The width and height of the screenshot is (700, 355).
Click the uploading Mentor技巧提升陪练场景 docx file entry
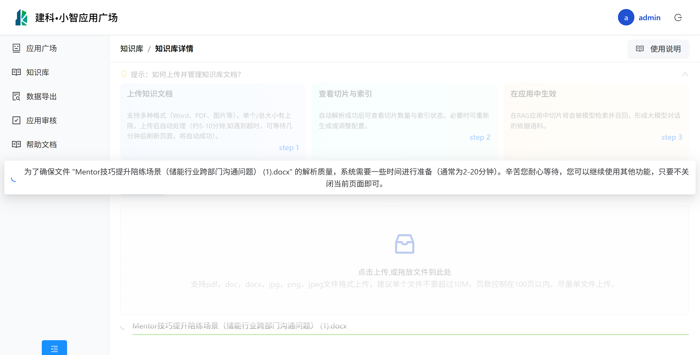tap(239, 326)
